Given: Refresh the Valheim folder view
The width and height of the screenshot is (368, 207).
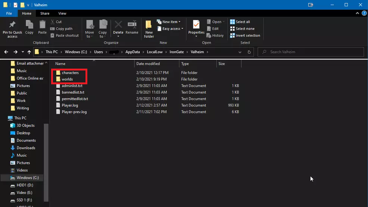Looking at the screenshot, I should 249,52.
